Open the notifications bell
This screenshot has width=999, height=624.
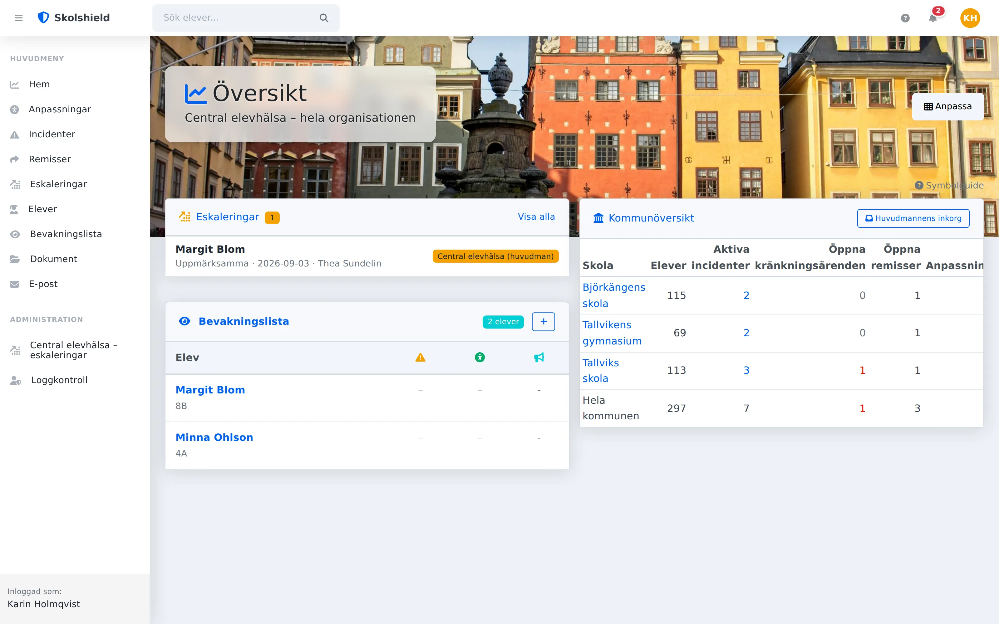(933, 18)
